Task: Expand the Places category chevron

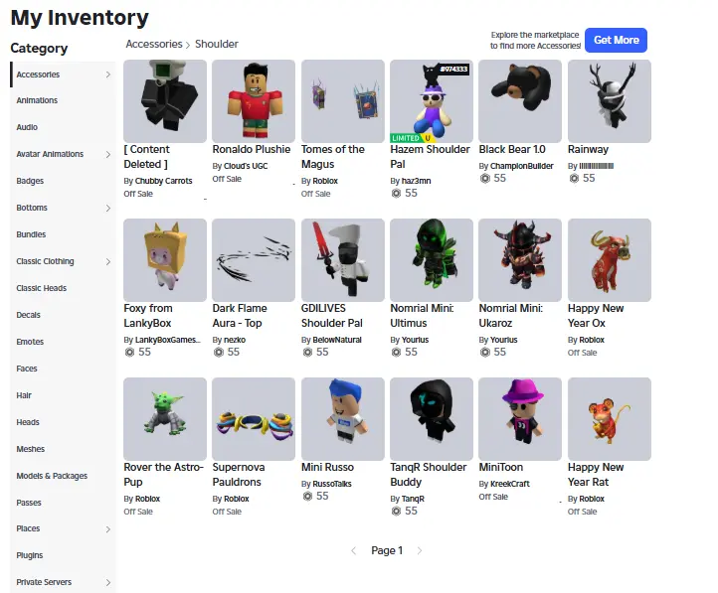Action: 108,529
